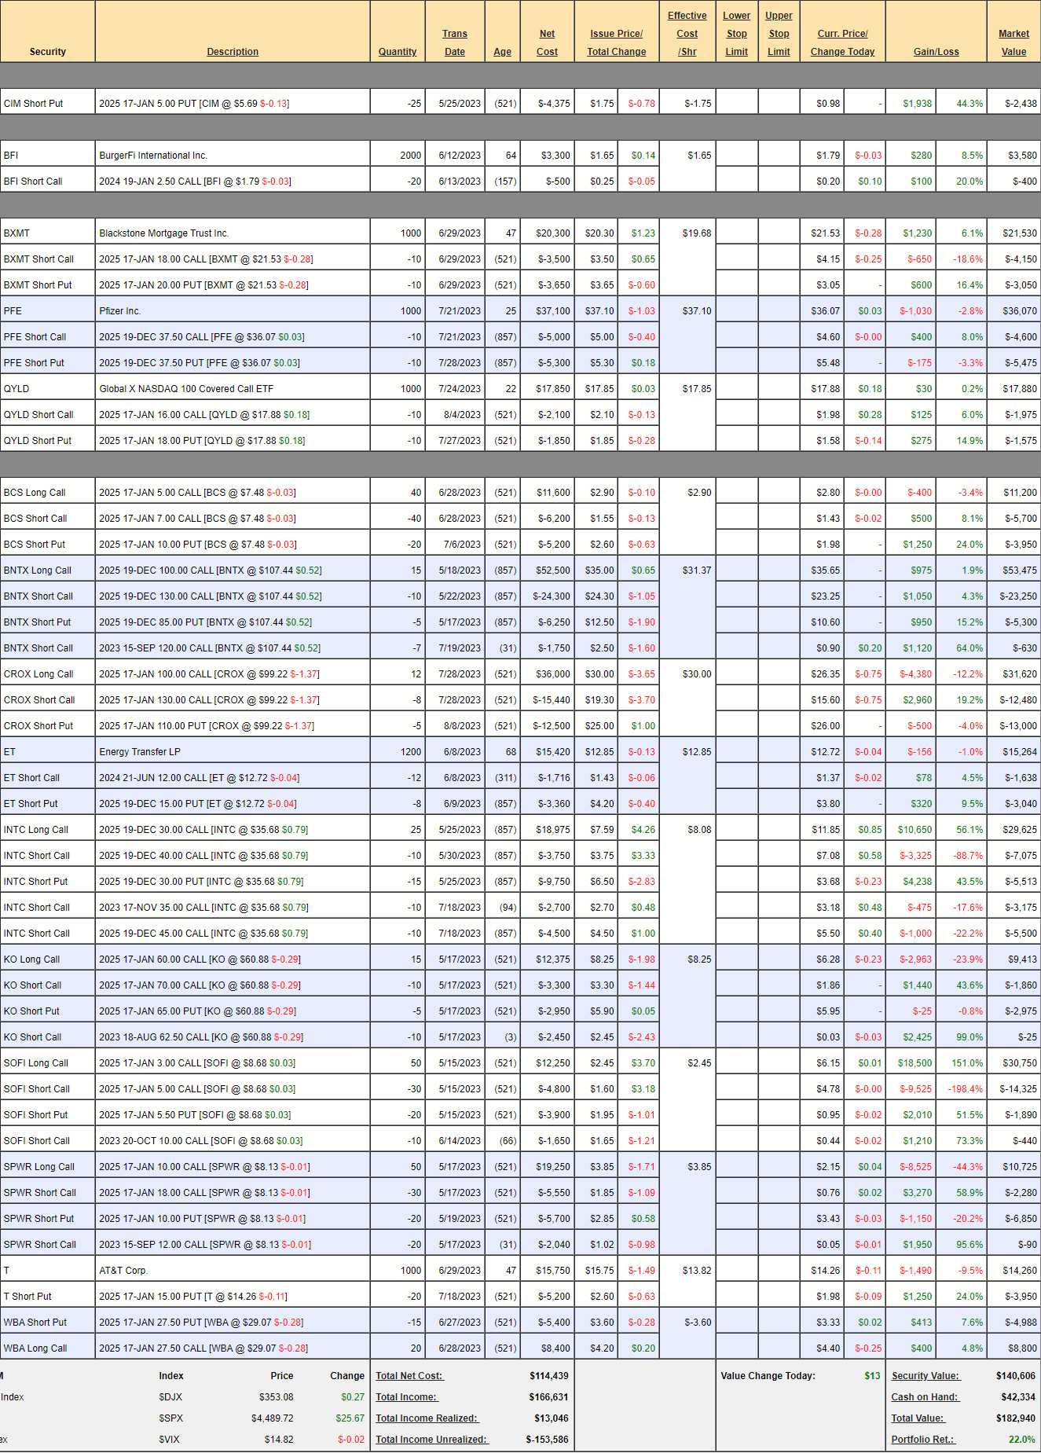Click the Net Cost column header
1041x1453 pixels.
(547, 42)
